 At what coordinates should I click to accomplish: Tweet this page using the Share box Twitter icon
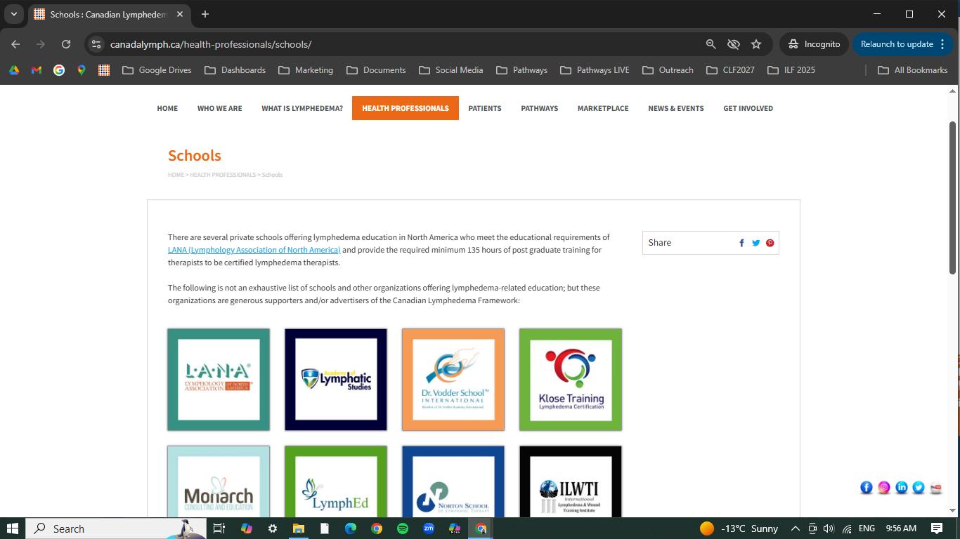click(756, 243)
